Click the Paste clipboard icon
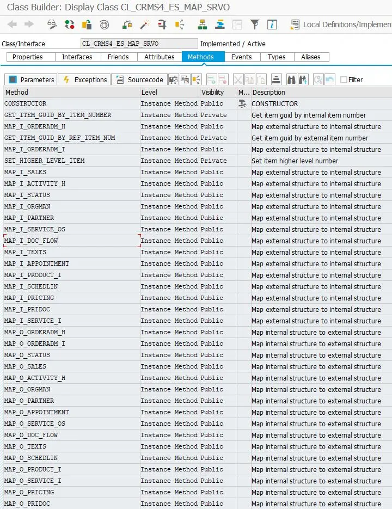 pos(261,79)
